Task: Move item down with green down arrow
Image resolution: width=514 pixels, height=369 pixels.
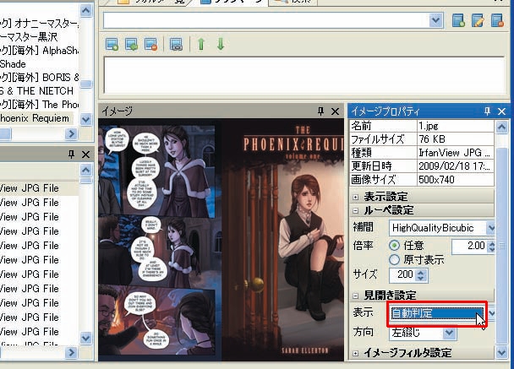Action: (221, 44)
